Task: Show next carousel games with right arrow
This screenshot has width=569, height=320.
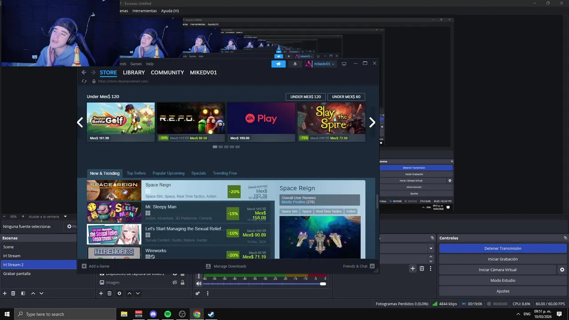Action: click(x=372, y=122)
